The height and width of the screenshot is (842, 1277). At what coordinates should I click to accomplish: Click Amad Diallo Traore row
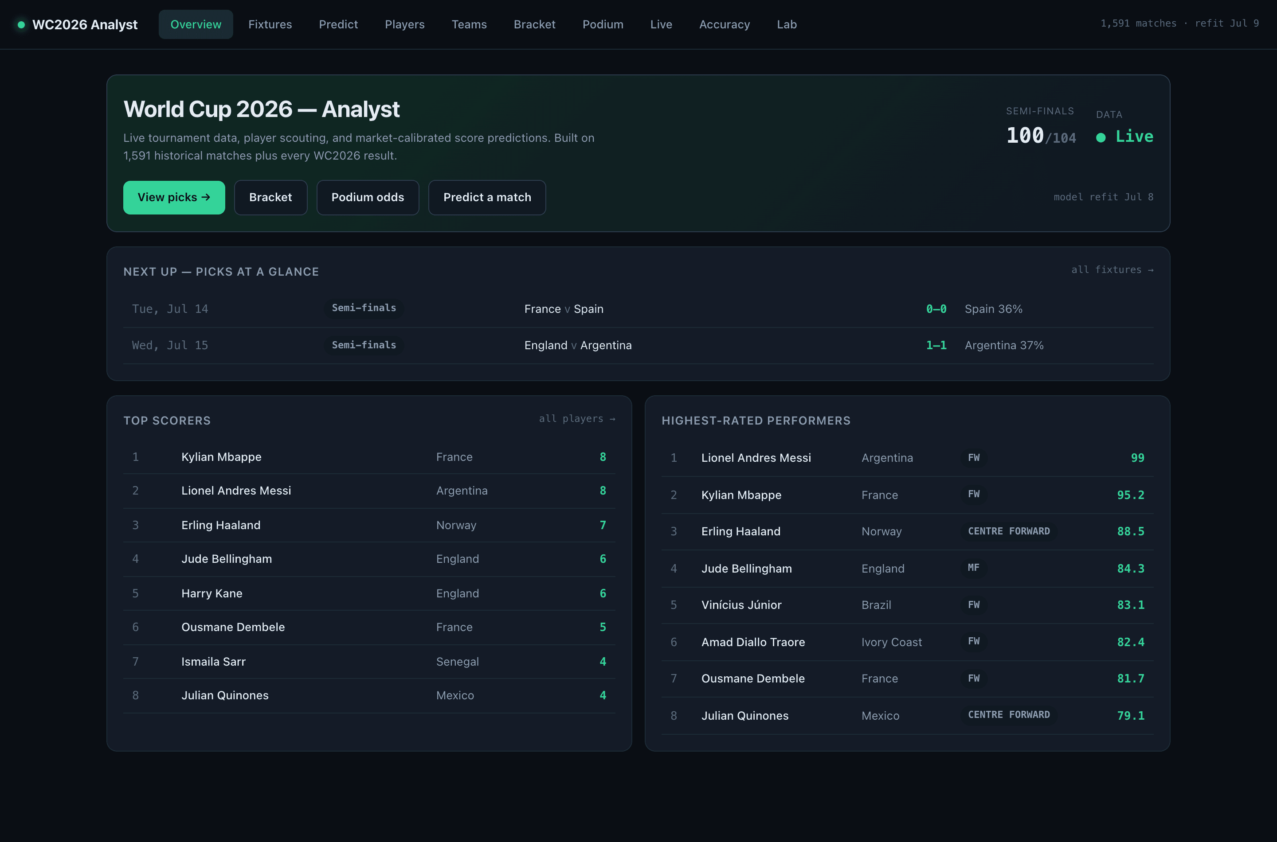(x=907, y=642)
